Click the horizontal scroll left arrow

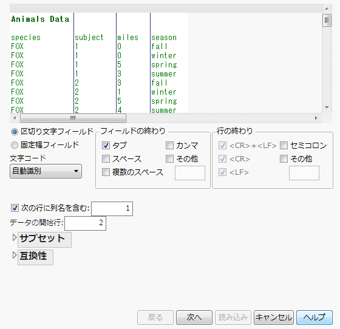(x=15, y=118)
